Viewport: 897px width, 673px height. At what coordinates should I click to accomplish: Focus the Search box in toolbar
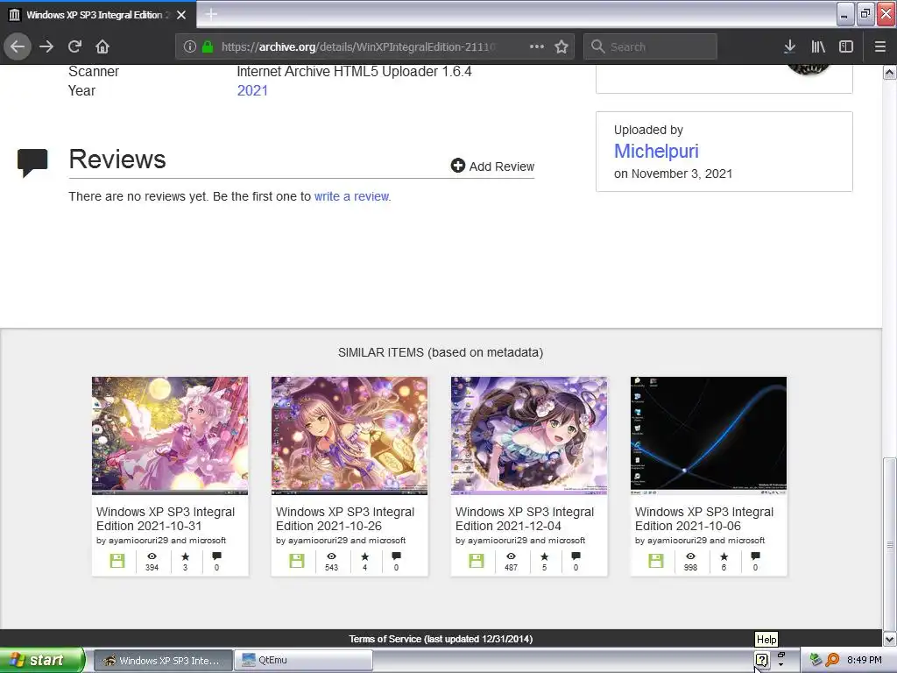coord(650,47)
